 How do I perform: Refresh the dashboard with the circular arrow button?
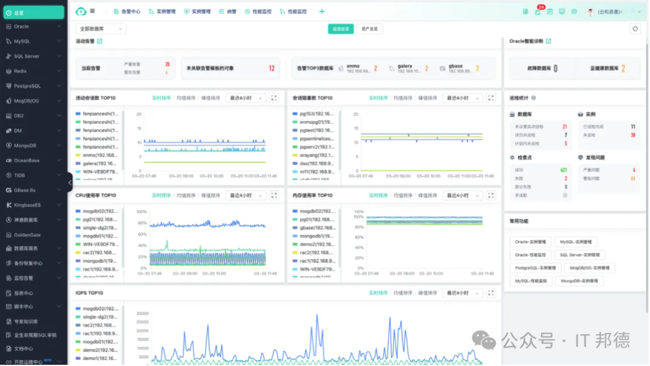635,29
